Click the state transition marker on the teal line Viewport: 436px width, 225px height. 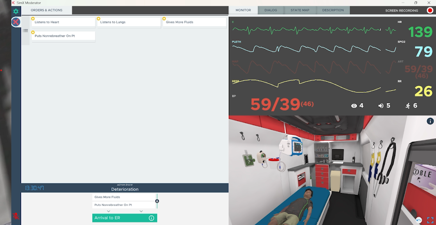[157, 201]
